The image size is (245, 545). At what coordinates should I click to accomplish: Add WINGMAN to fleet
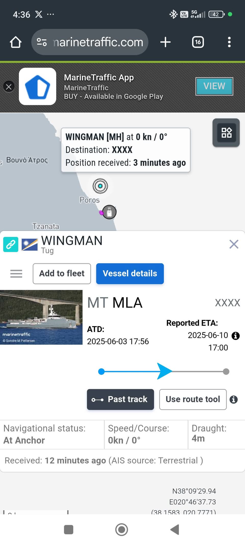(x=62, y=274)
